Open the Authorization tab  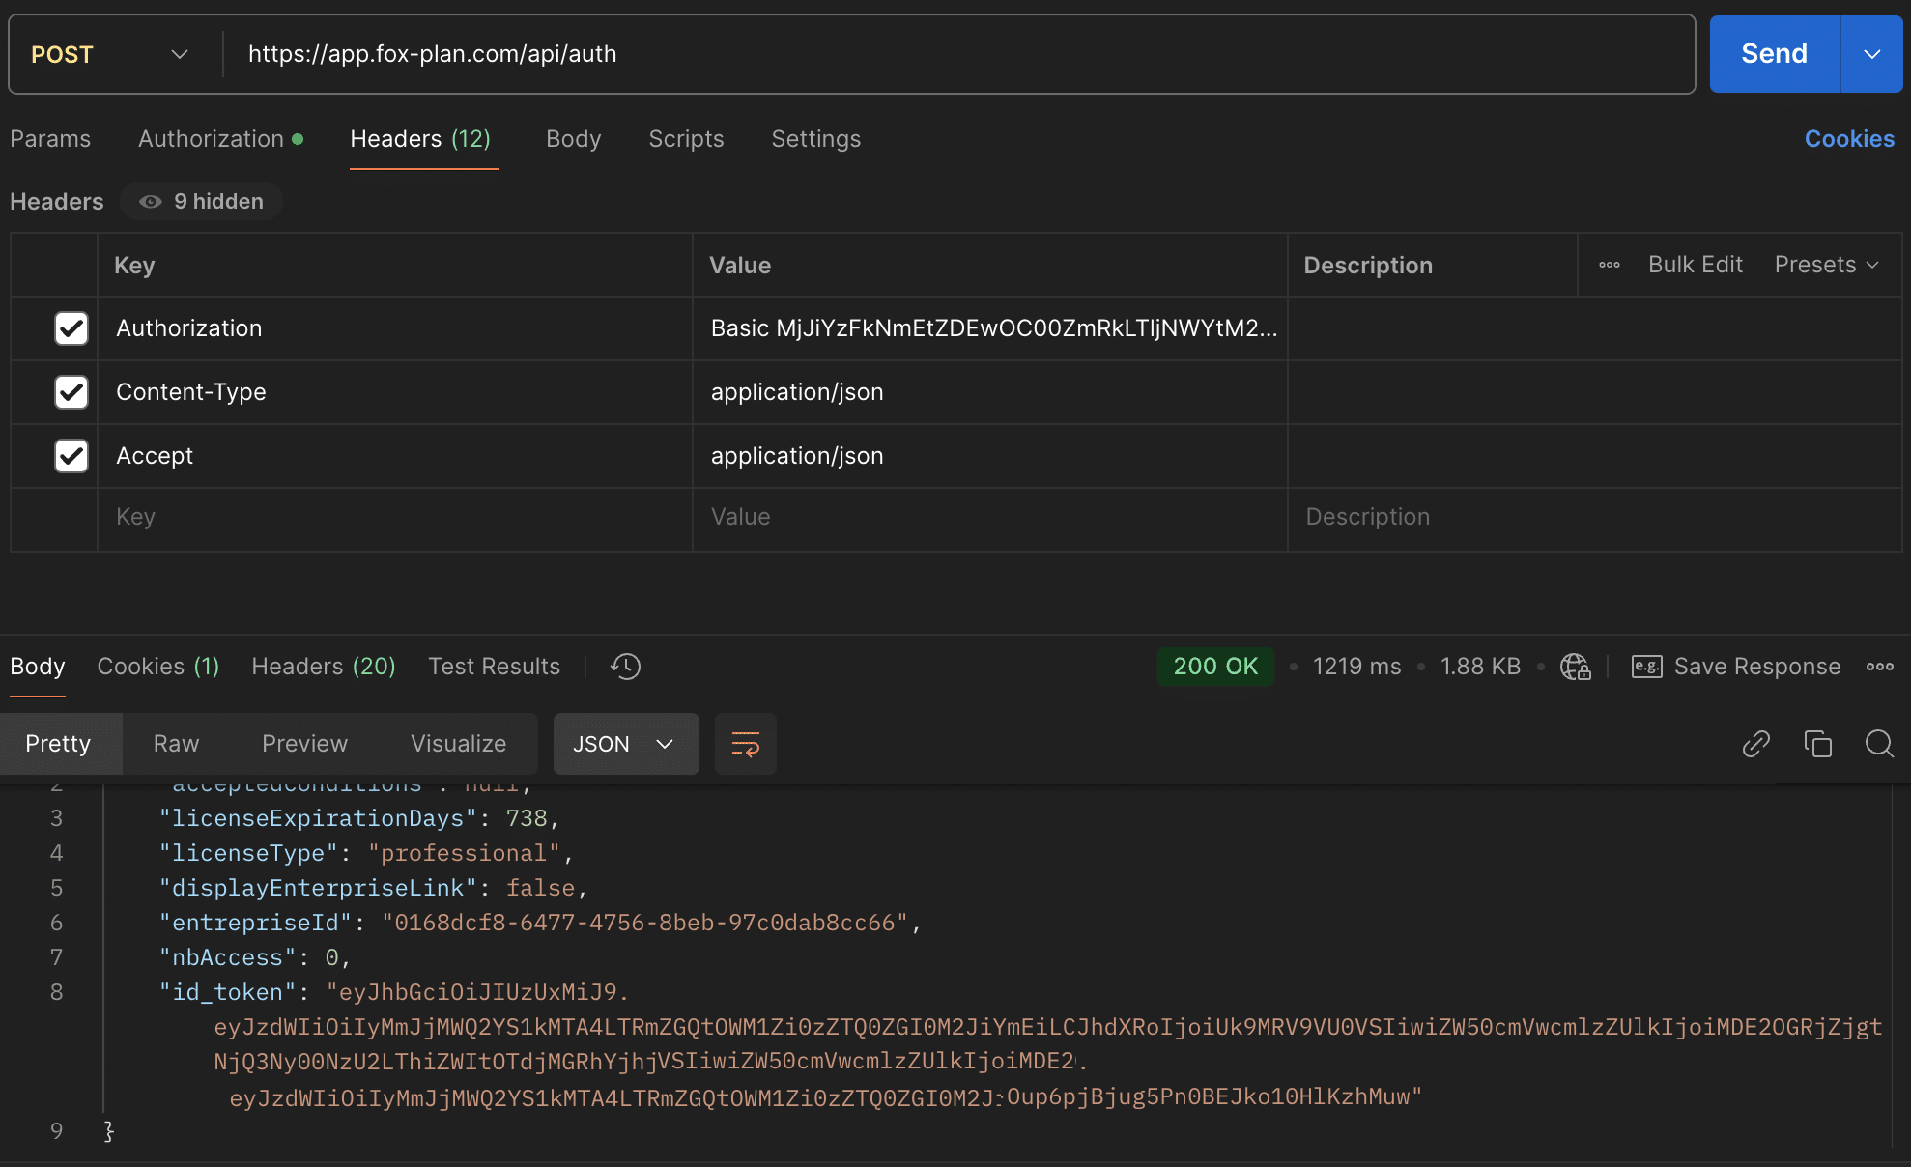pyautogui.click(x=221, y=139)
